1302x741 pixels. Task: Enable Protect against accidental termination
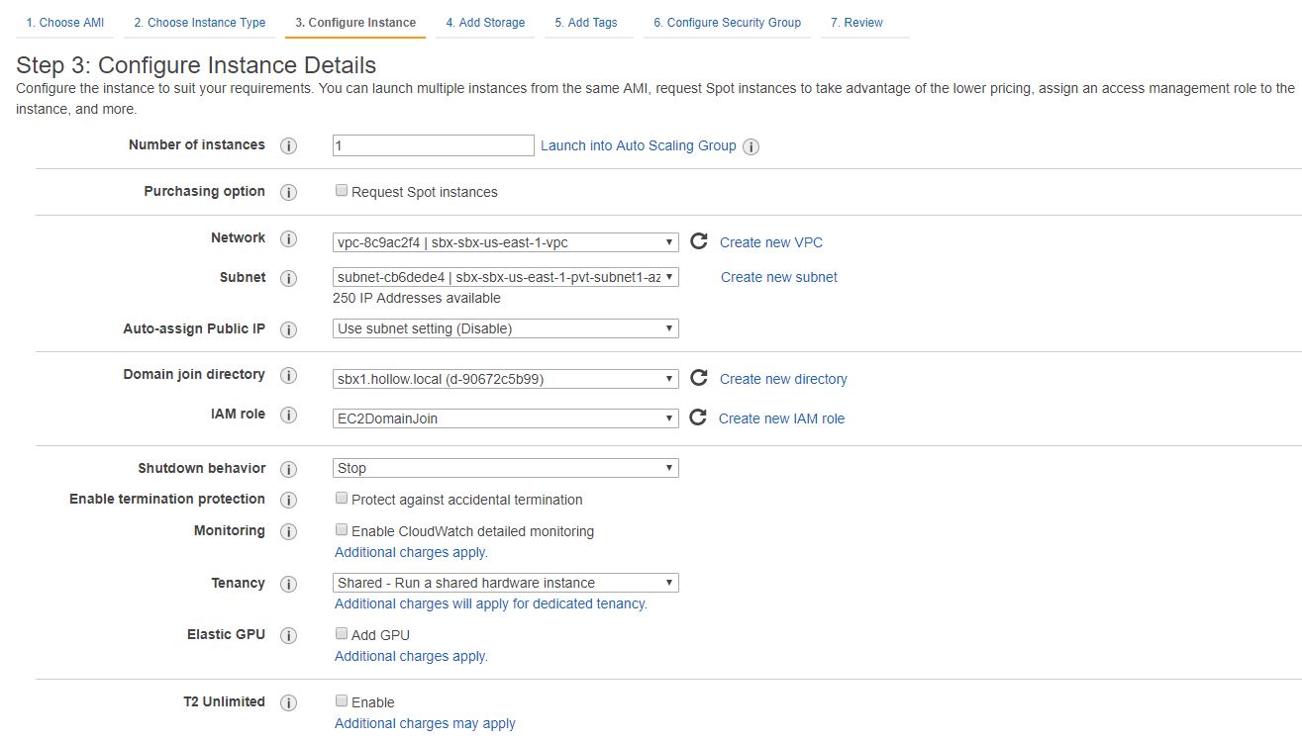342,499
